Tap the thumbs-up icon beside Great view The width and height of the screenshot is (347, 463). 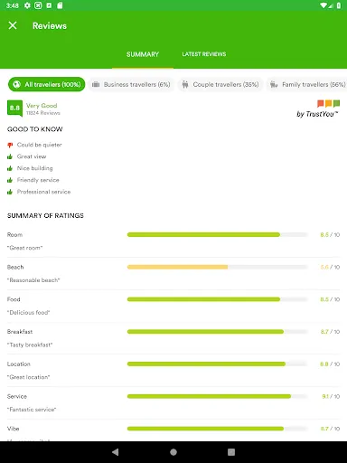click(10, 156)
